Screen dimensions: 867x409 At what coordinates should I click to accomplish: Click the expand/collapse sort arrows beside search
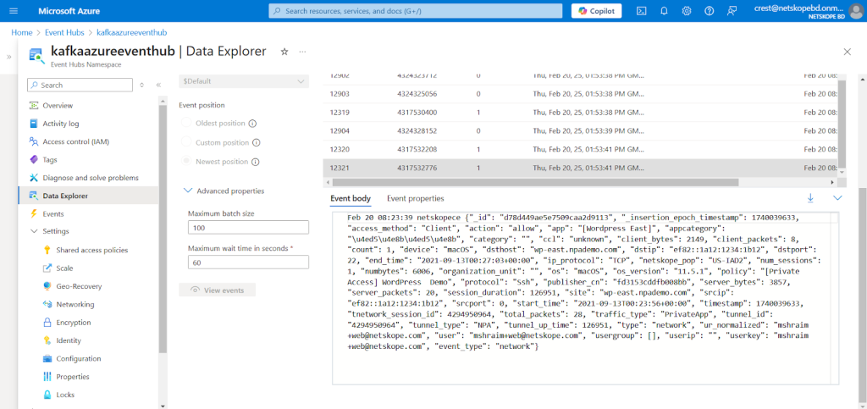(141, 86)
